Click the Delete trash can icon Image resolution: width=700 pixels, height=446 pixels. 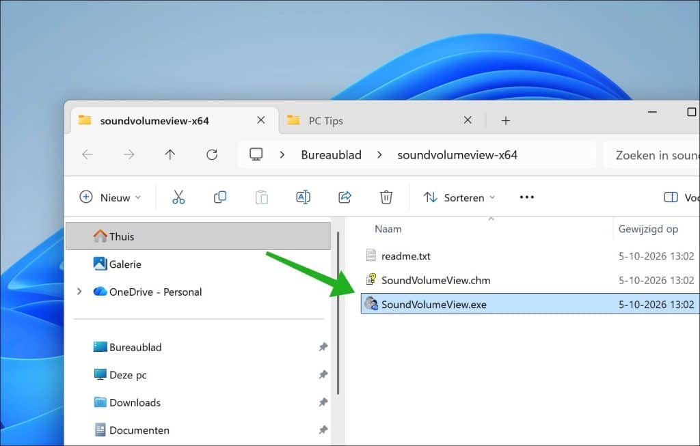click(386, 197)
